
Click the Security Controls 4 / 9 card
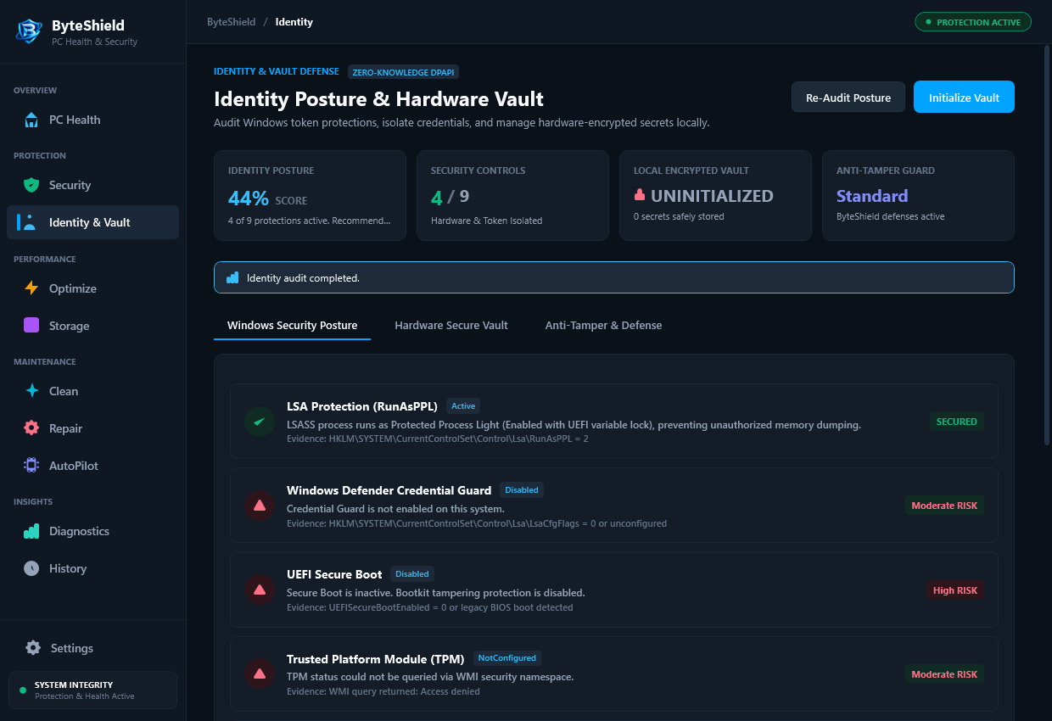coord(512,196)
